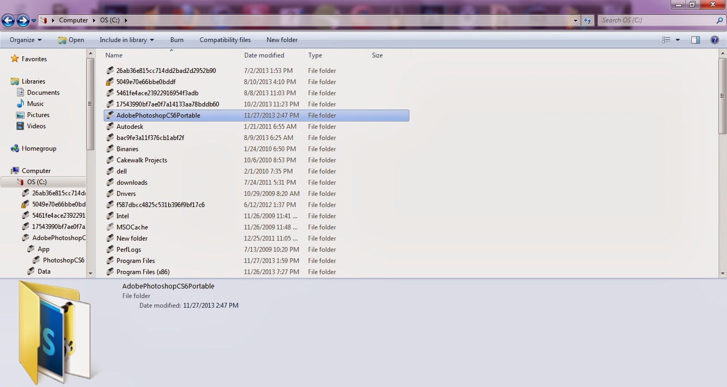Select the Cakewalk Projects folder

[257, 160]
